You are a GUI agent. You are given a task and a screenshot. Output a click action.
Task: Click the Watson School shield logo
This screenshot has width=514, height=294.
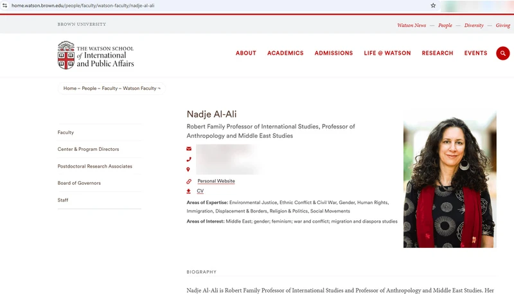point(66,55)
